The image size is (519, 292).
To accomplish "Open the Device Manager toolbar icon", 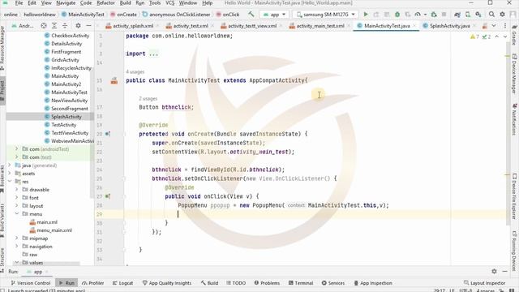I will [x=468, y=15].
